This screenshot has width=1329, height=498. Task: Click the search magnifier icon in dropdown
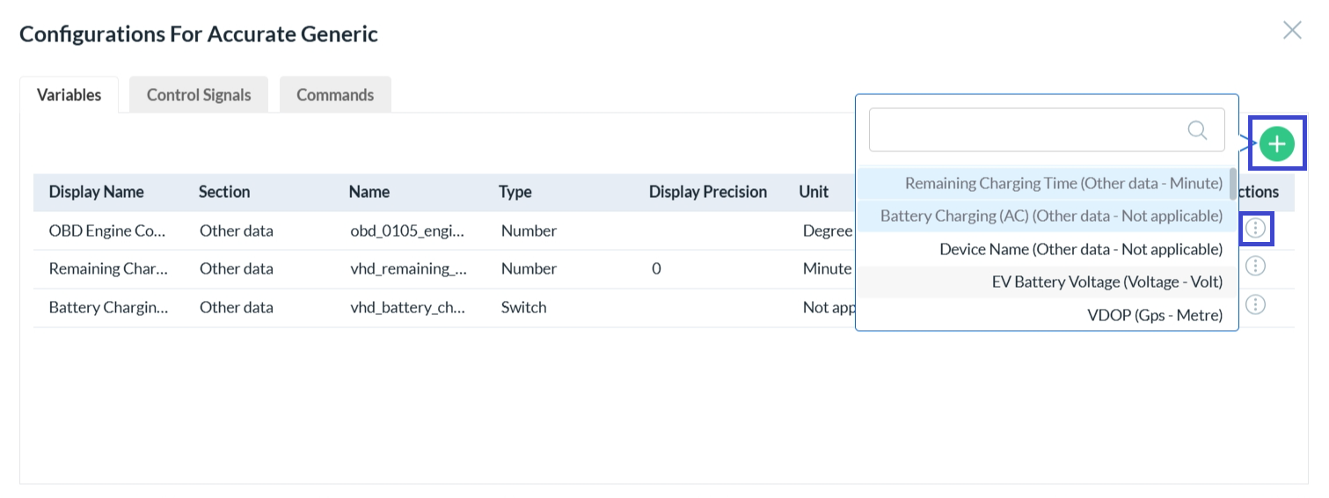[1197, 130]
